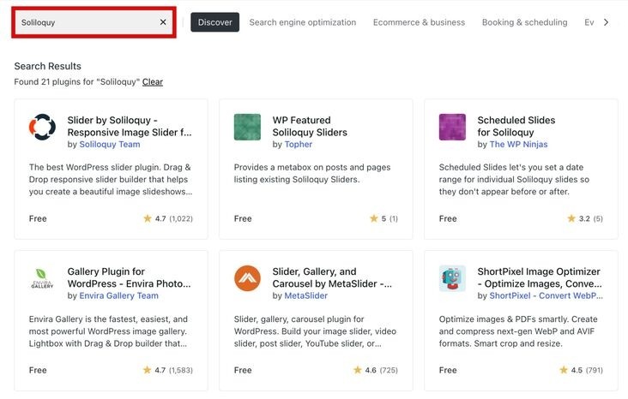
Task: Open the Search engine optimization category
Action: pyautogui.click(x=302, y=22)
